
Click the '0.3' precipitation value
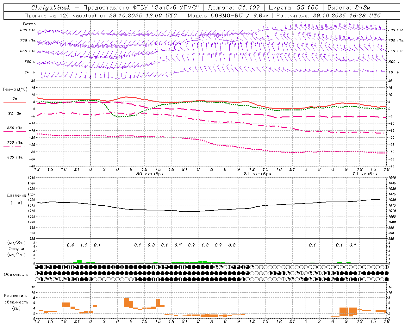[x=151, y=245]
